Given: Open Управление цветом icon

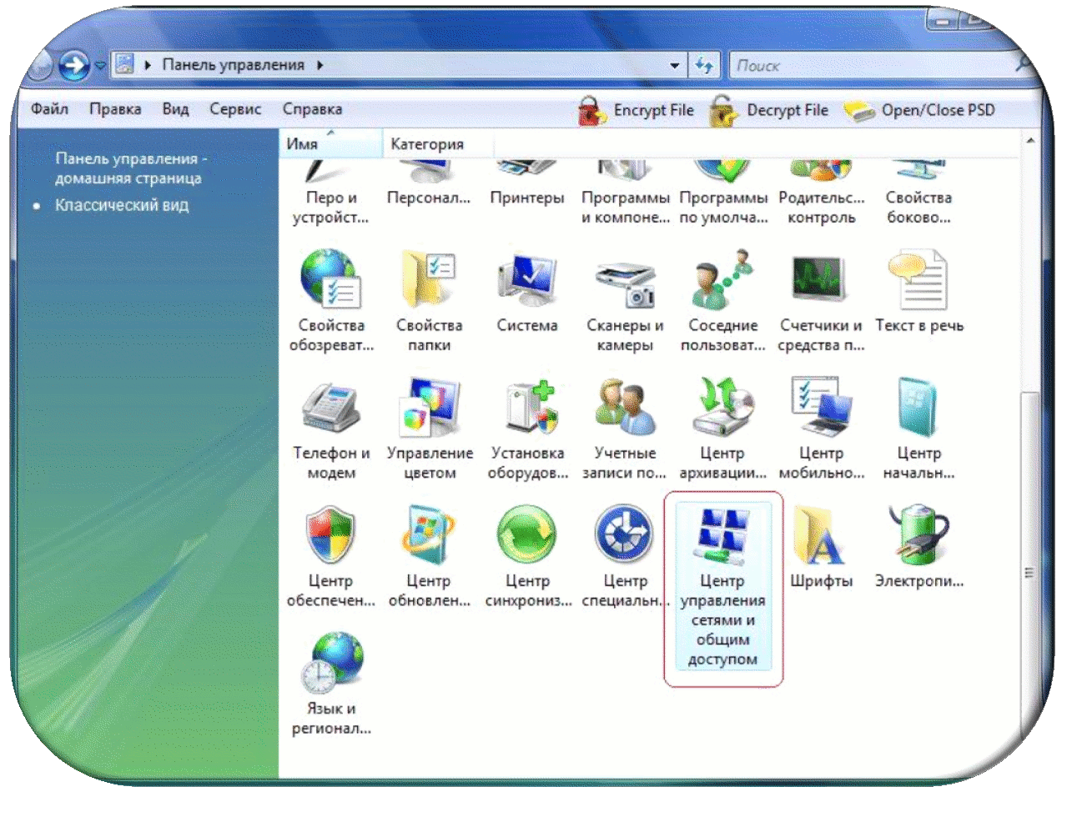Looking at the screenshot, I should coord(429,407).
